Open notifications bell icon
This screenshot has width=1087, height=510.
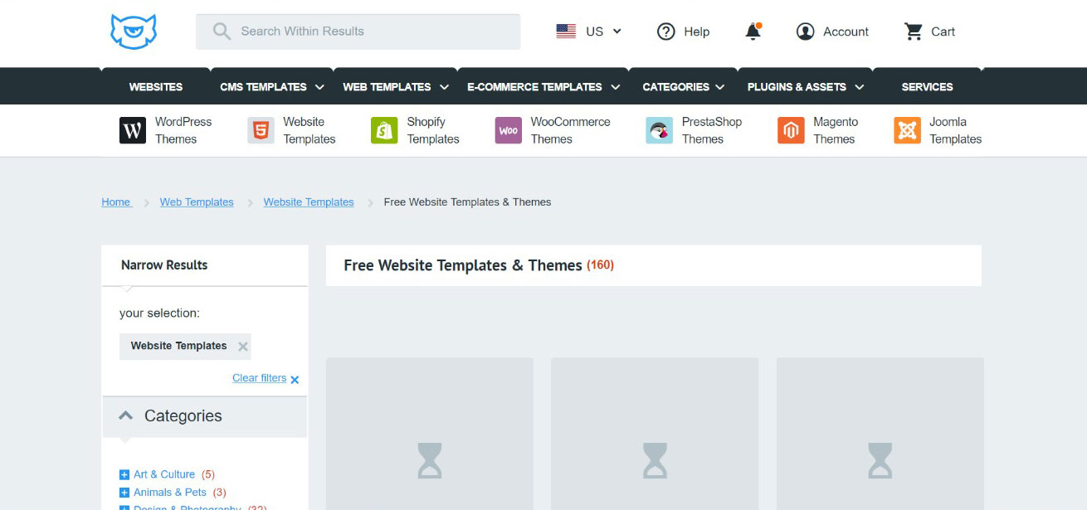[x=753, y=32]
